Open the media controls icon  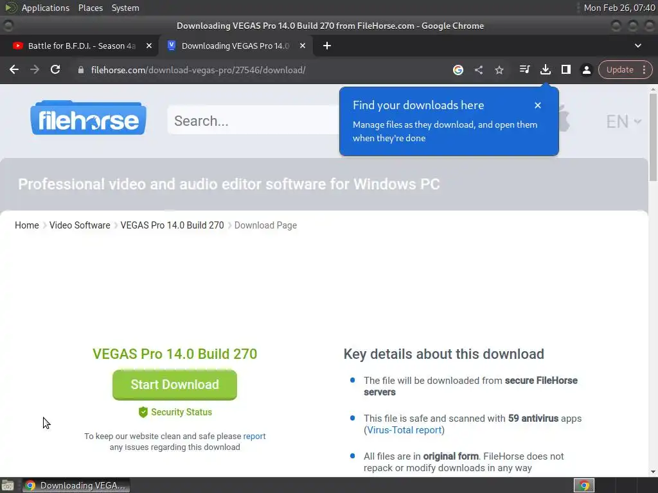(524, 69)
